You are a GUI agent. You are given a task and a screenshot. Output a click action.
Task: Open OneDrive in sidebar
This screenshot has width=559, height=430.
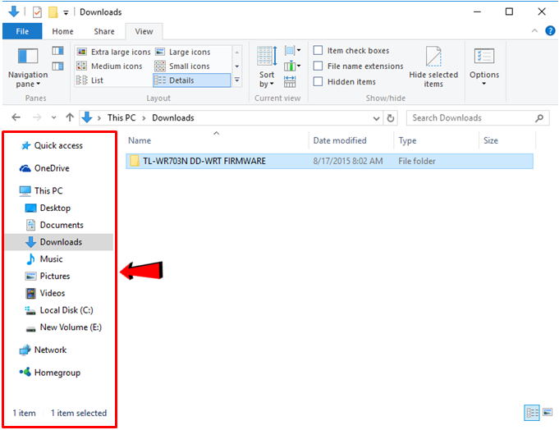[44, 168]
